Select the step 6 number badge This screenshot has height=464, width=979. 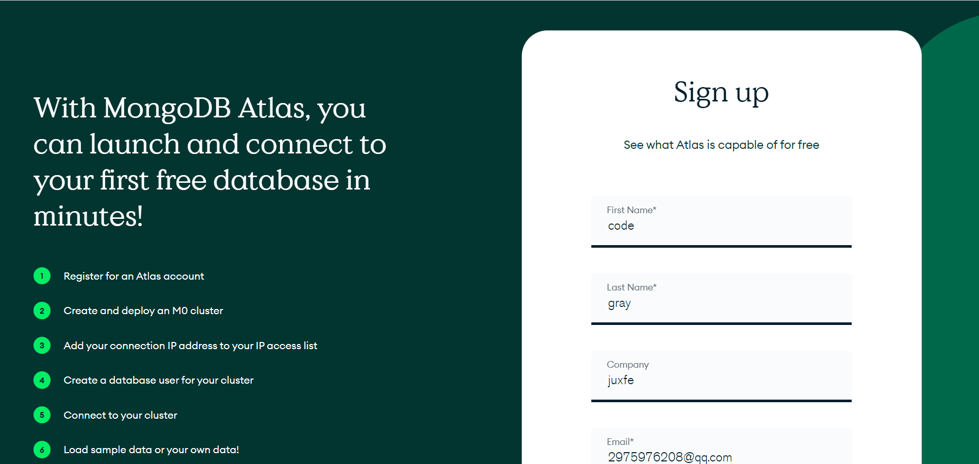42,450
